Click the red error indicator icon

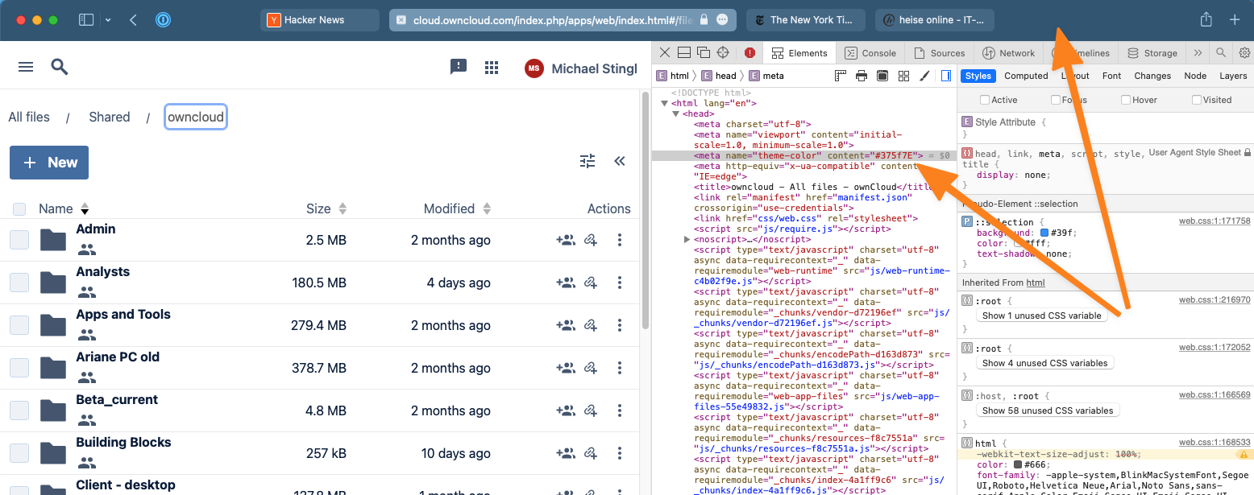click(749, 53)
